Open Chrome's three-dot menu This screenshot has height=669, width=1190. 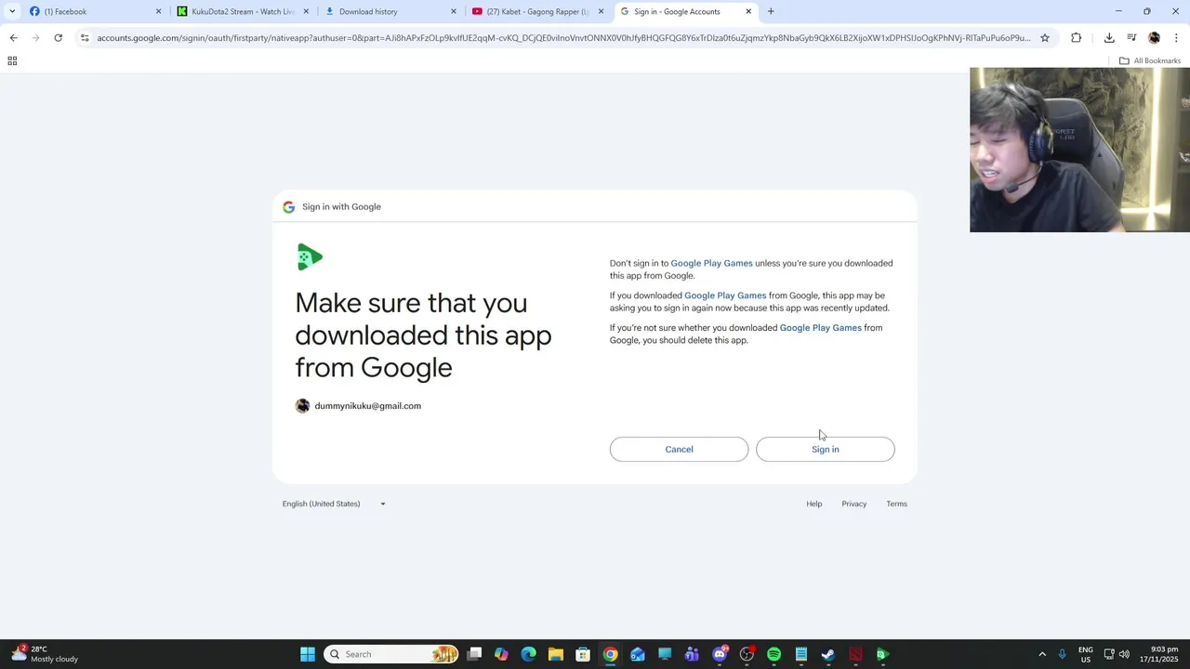click(x=1177, y=38)
